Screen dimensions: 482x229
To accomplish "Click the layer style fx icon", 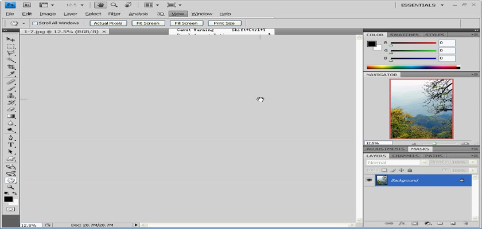I will click(402, 223).
